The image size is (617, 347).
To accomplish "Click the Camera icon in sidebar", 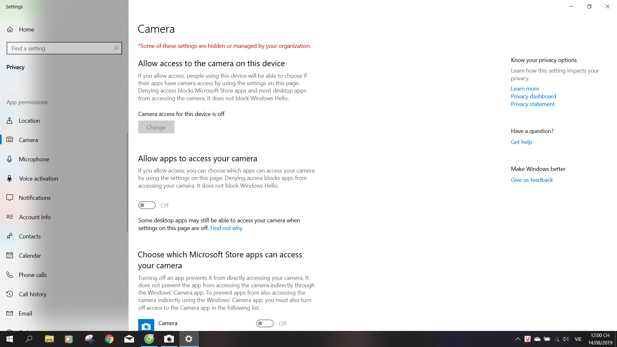I will point(10,139).
